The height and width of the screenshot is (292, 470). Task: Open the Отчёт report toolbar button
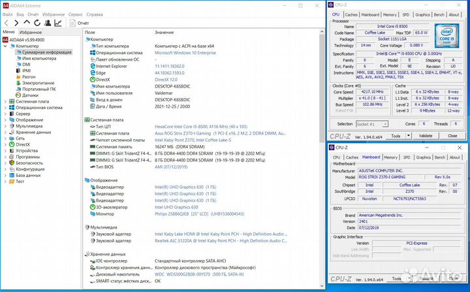[79, 23]
